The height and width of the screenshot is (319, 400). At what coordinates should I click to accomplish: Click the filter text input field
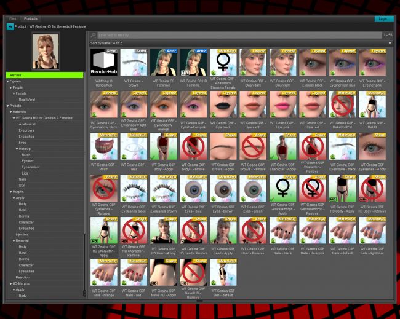tap(234, 36)
